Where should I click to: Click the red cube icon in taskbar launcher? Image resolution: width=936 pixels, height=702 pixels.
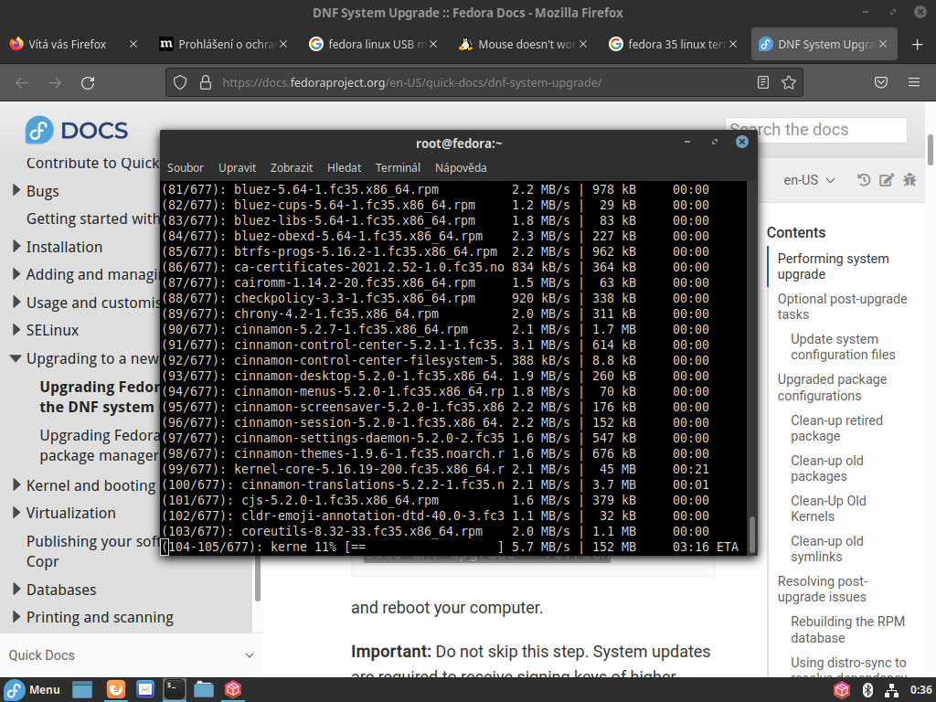click(233, 689)
